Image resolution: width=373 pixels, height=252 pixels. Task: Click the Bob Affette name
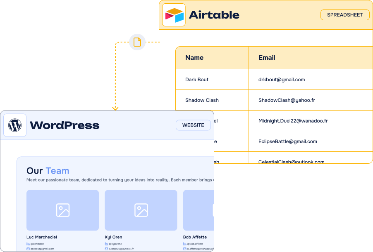(x=195, y=237)
